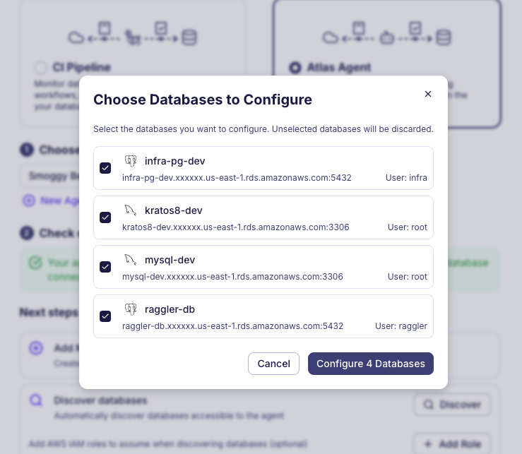The image size is (522, 454).
Task: Uncheck the kratos8-dev database checkbox
Action: coord(105,217)
